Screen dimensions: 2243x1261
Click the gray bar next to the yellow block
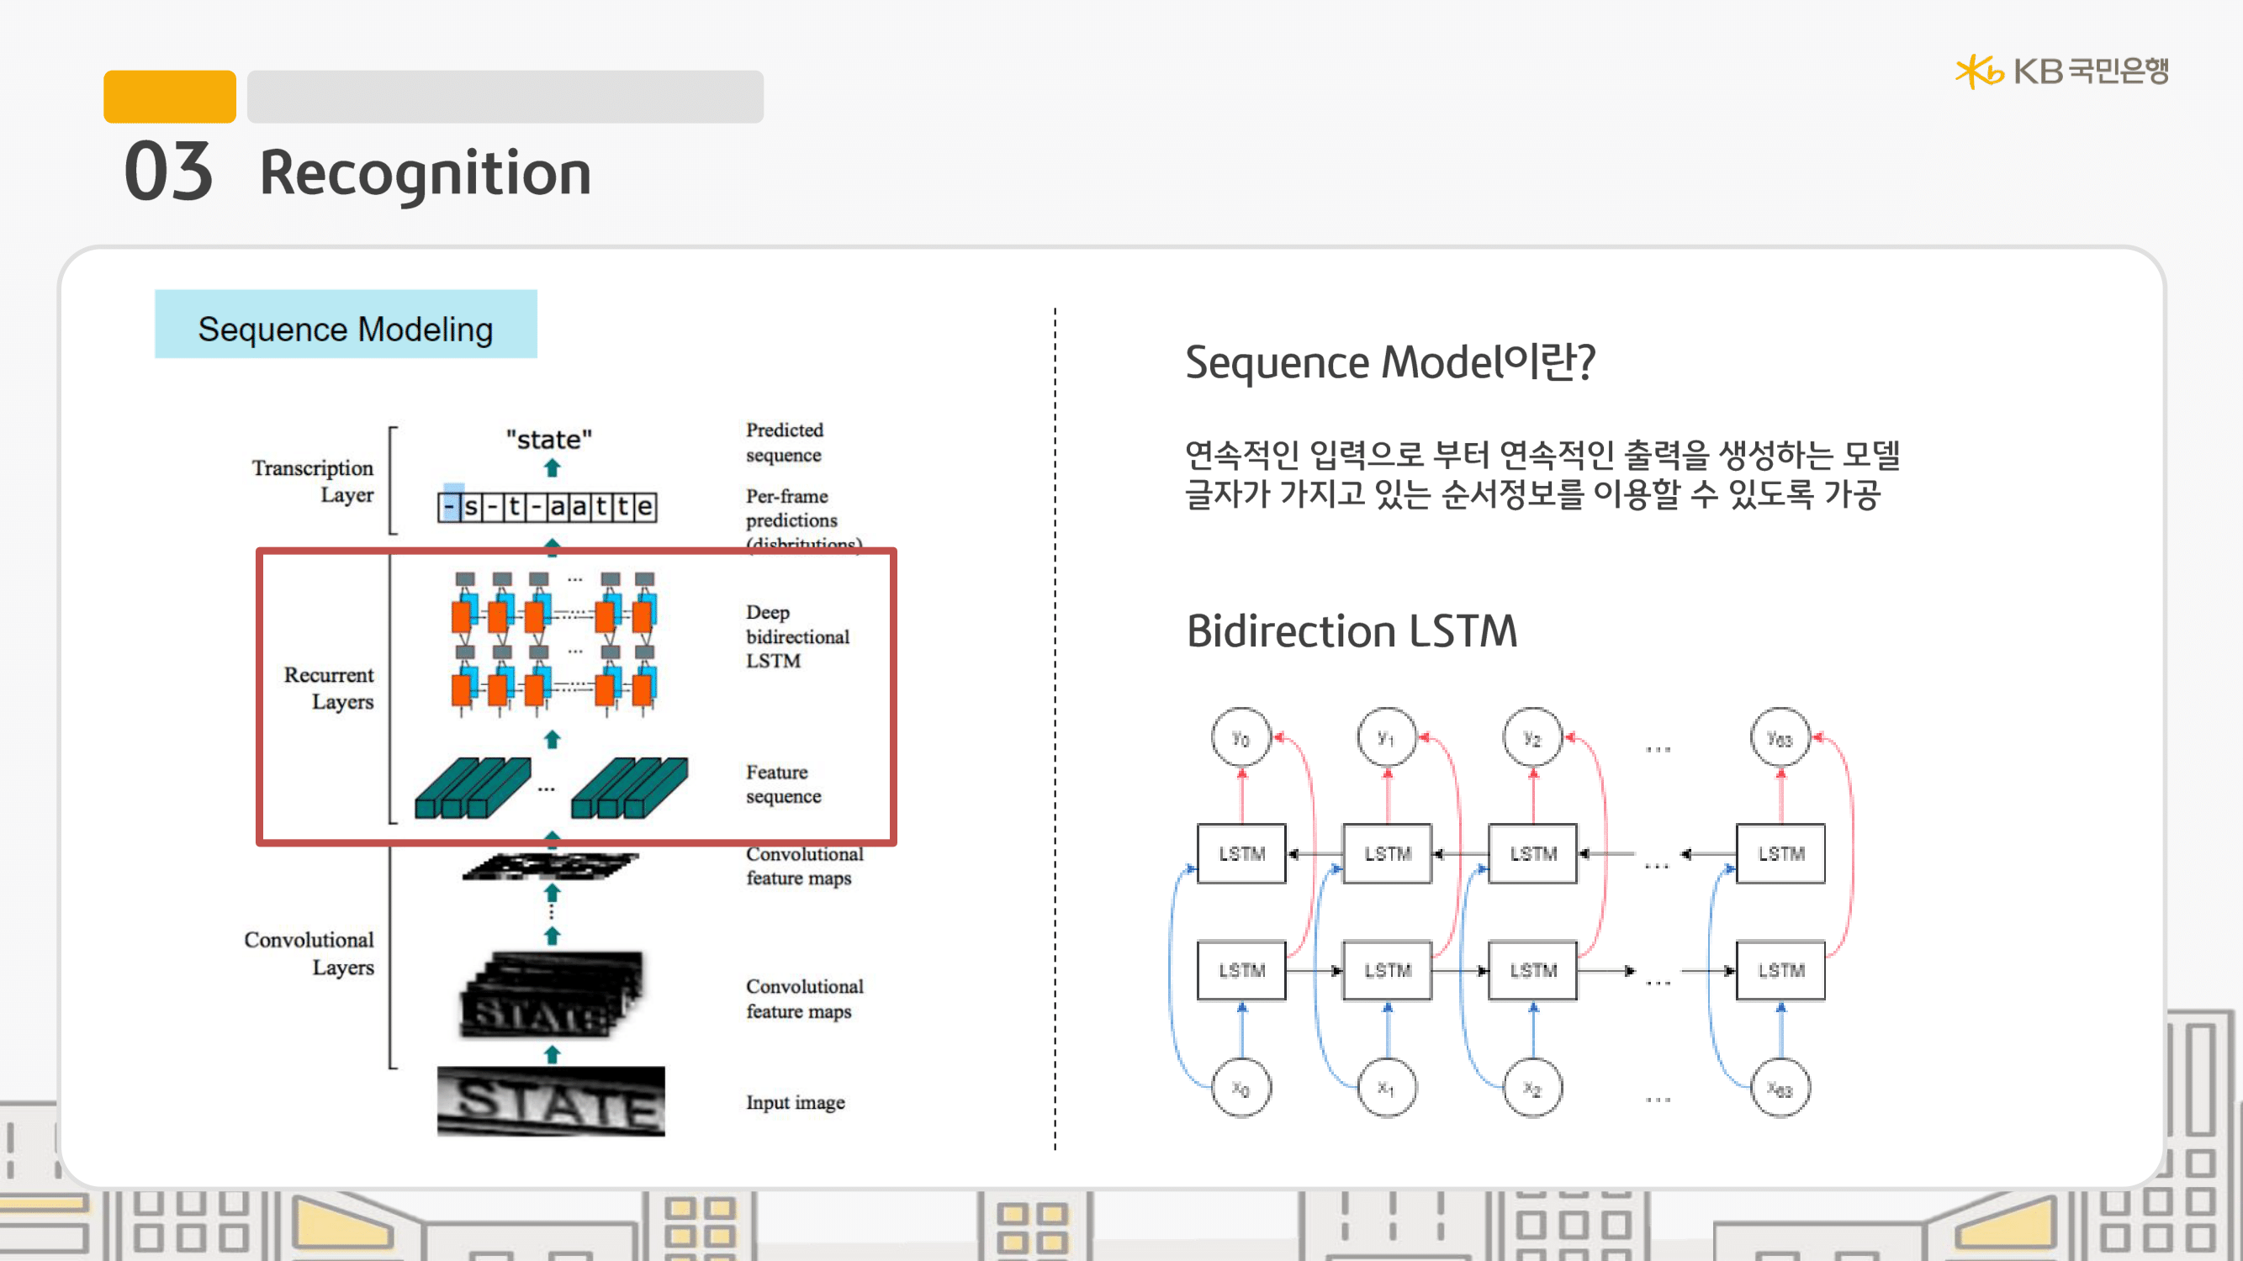[x=505, y=97]
